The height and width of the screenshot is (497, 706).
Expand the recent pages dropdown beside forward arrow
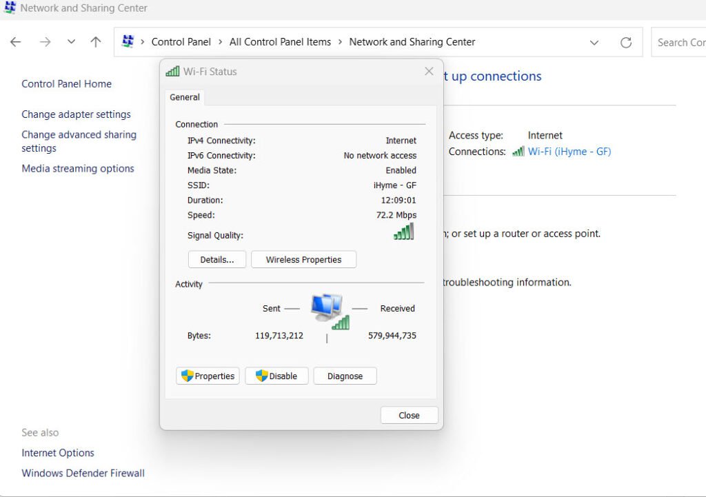70,42
